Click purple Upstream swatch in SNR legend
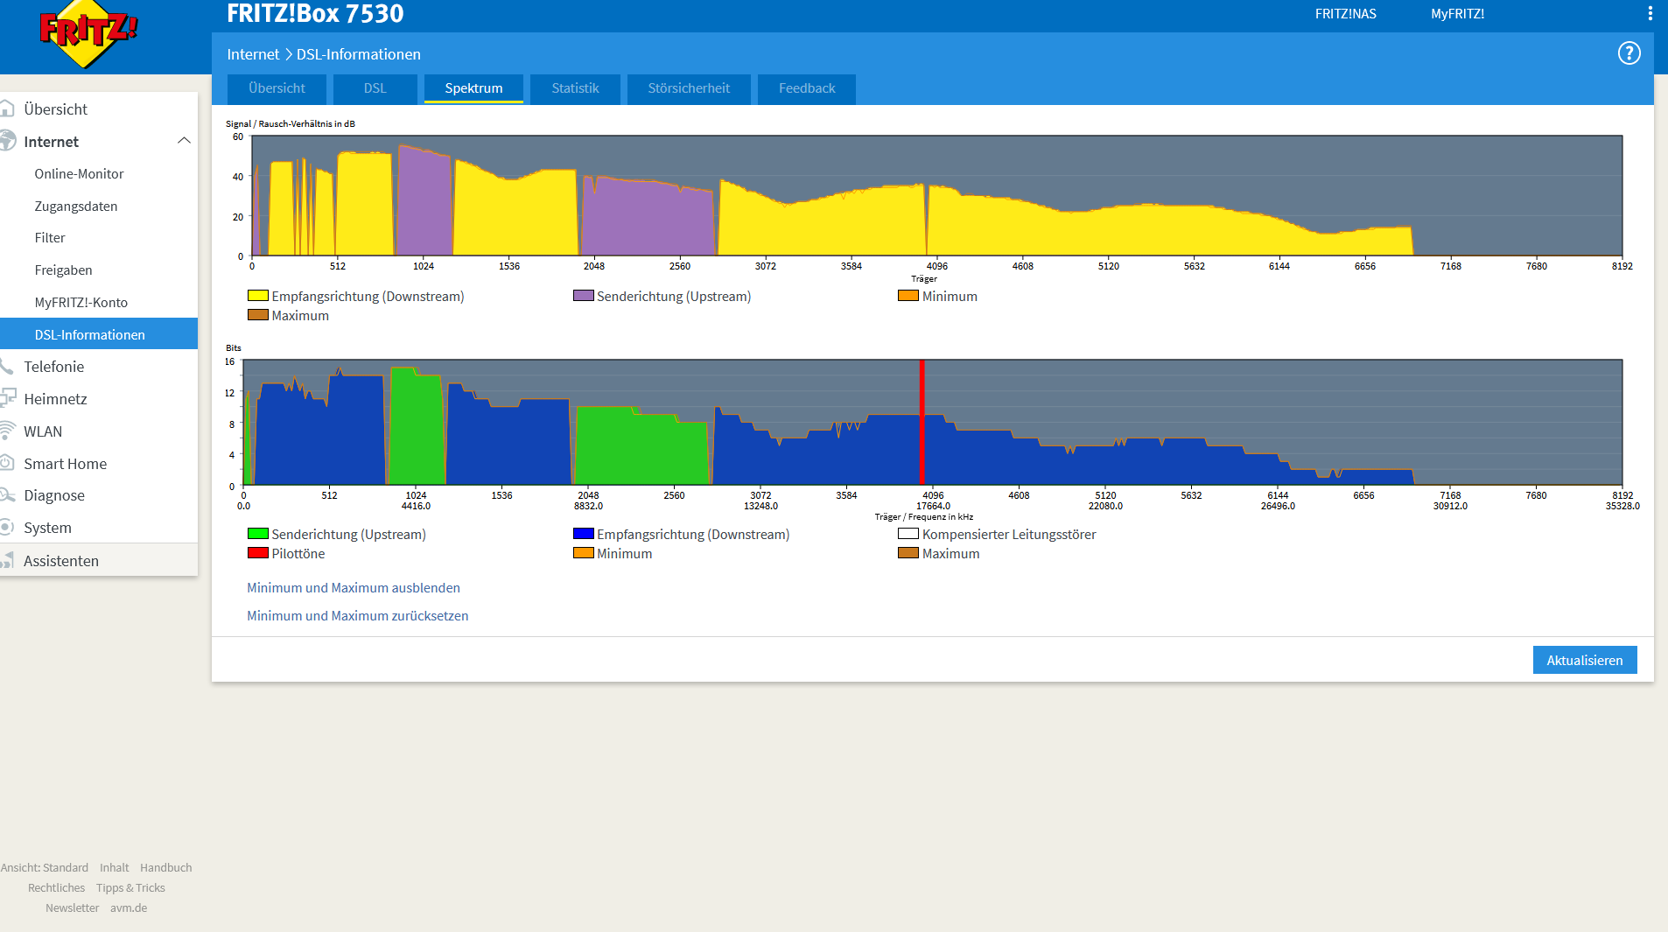Screen dimensions: 1668x932 pyautogui.click(x=584, y=296)
